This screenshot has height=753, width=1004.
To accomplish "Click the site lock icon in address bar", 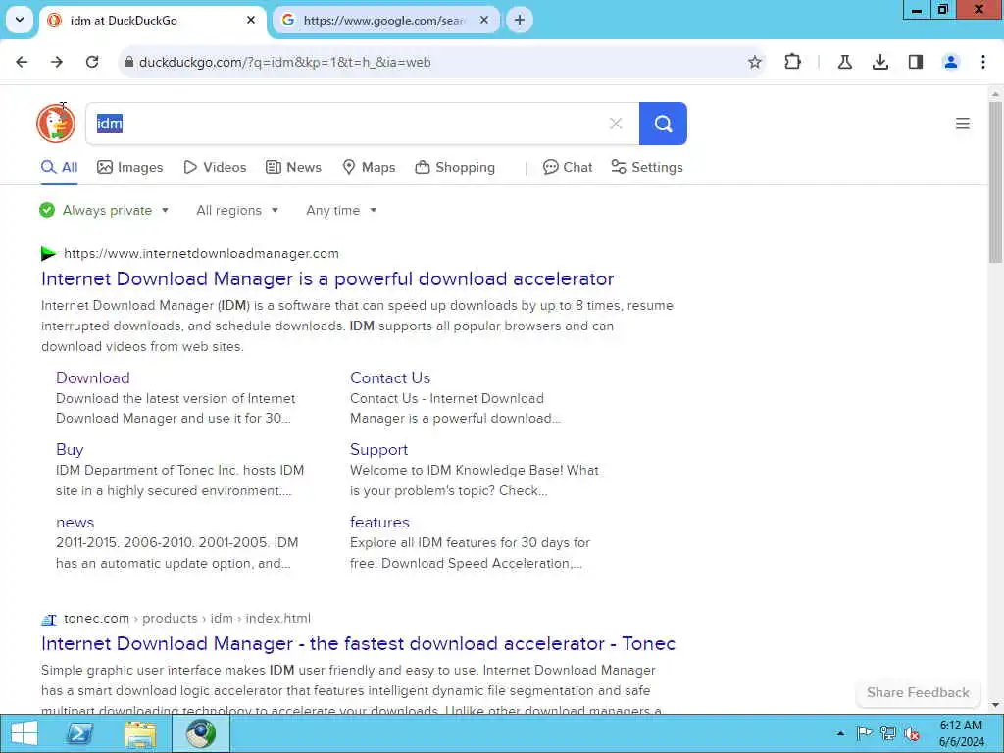I will coord(129,62).
